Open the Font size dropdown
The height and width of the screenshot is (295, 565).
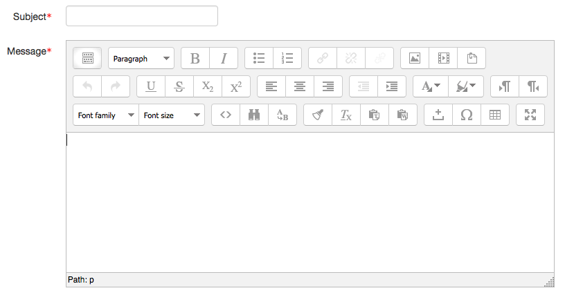pyautogui.click(x=172, y=115)
